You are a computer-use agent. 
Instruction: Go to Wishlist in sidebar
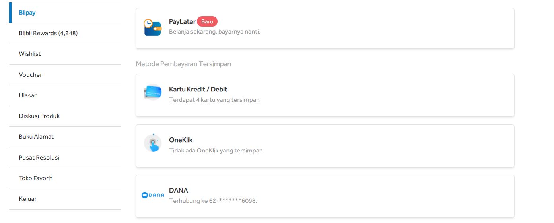(65, 54)
